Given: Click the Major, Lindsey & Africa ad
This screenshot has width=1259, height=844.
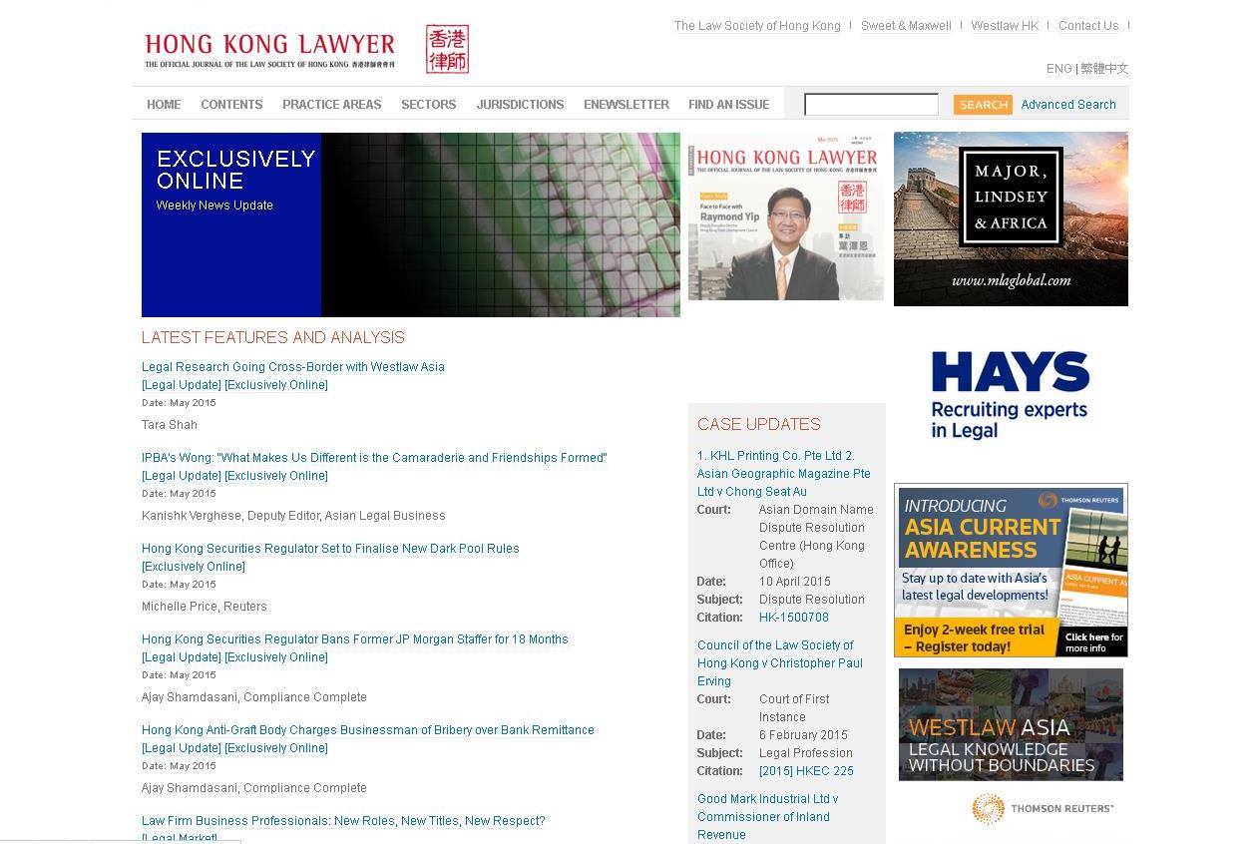Looking at the screenshot, I should (x=1011, y=218).
